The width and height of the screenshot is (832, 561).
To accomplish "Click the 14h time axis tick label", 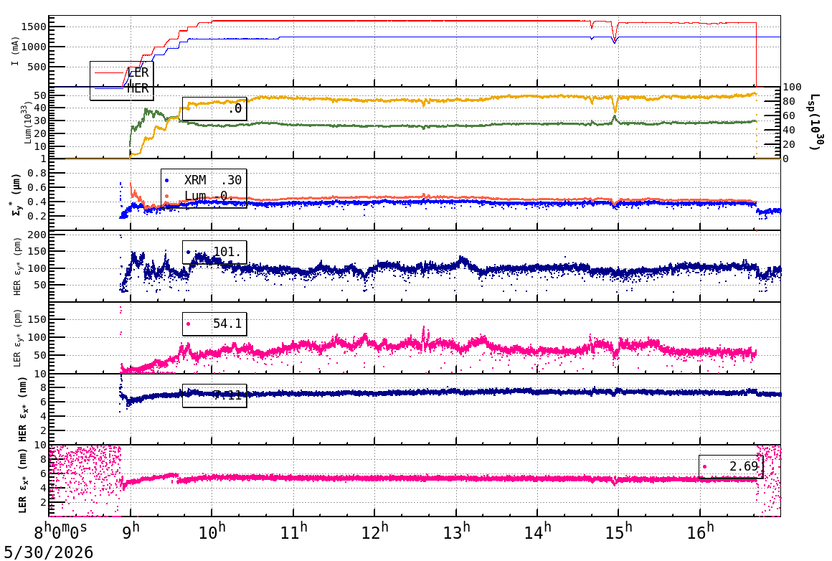I will [x=537, y=532].
